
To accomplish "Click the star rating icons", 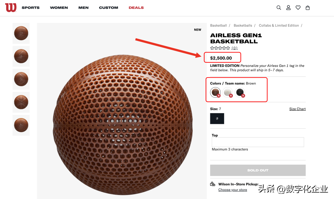I will pos(220,48).
